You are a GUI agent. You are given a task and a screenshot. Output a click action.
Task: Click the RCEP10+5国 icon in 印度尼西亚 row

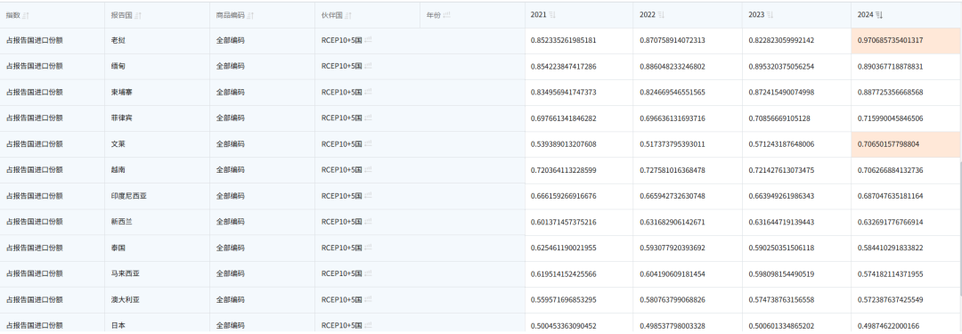(368, 196)
